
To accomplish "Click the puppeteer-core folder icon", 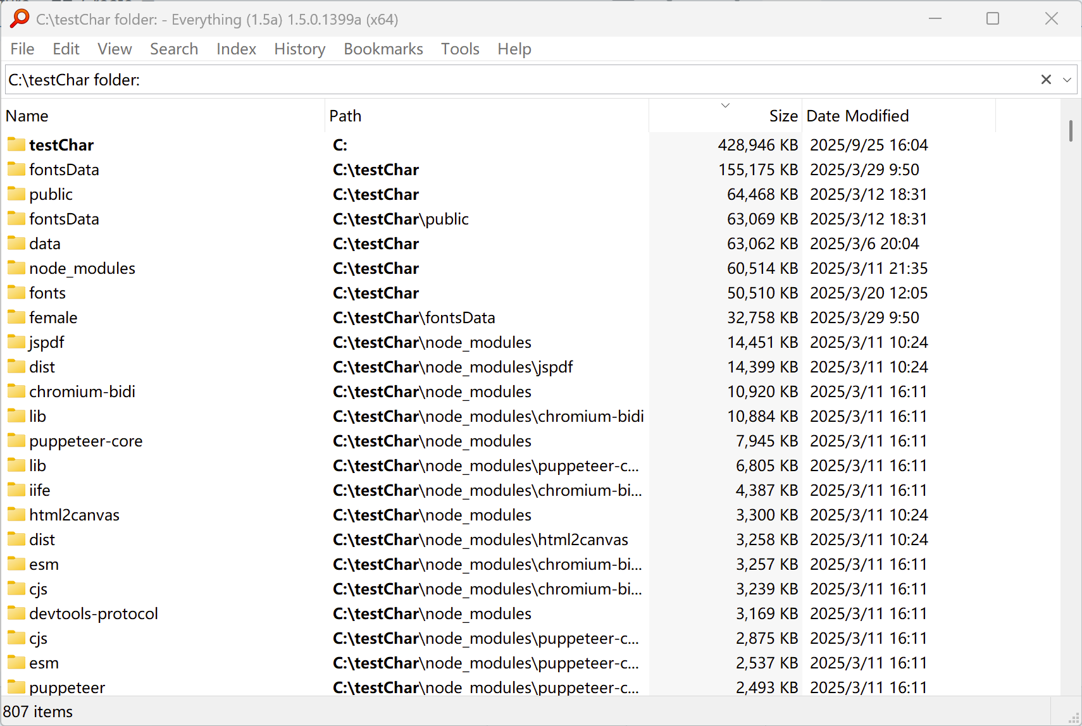I will (16, 441).
